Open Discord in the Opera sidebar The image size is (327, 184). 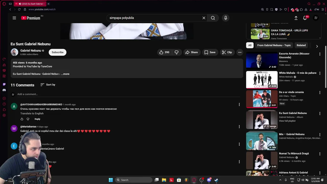point(4,90)
